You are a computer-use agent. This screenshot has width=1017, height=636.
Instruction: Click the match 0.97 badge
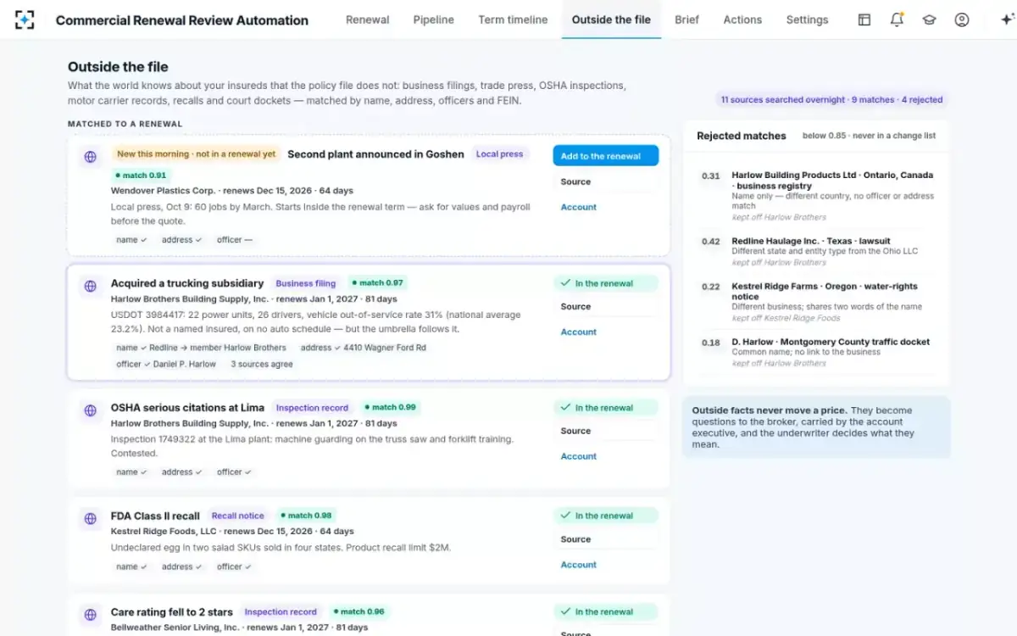pos(377,283)
